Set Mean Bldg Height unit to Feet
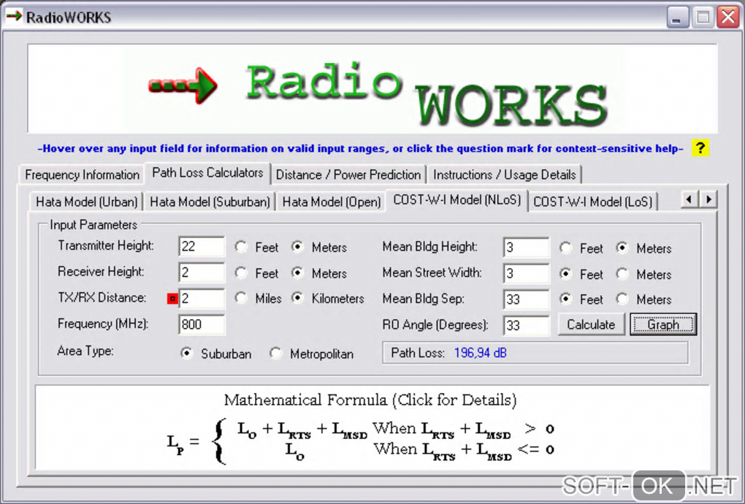The height and width of the screenshot is (504, 745). pyautogui.click(x=581, y=248)
